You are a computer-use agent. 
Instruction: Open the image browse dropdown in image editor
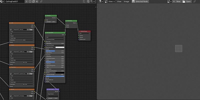[x=169, y=1]
